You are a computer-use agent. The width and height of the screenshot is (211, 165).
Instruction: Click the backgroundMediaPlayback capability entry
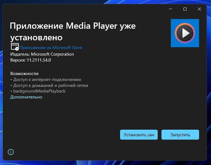point(38,91)
